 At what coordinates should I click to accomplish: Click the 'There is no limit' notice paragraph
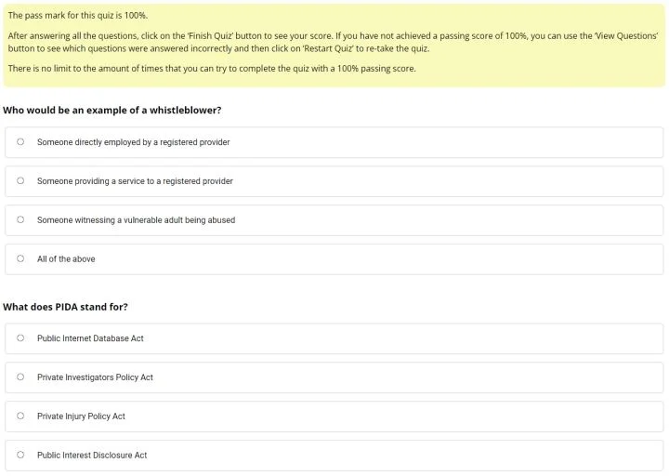point(212,69)
